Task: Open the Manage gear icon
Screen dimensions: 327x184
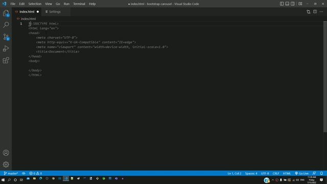Action: tap(6, 165)
